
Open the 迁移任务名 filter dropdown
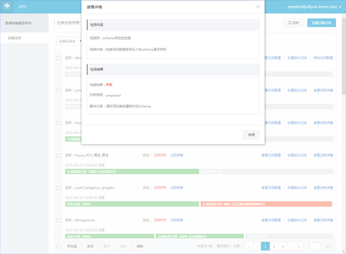click(x=69, y=41)
